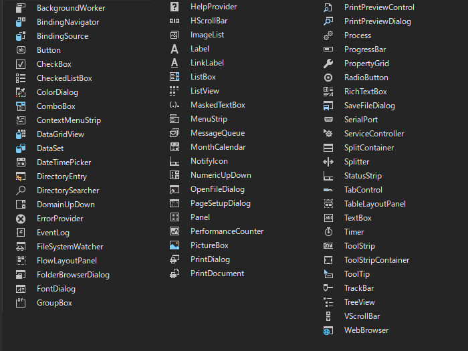Click the RadioButton icon
Viewport: 468px width, 351px height.
click(x=328, y=78)
